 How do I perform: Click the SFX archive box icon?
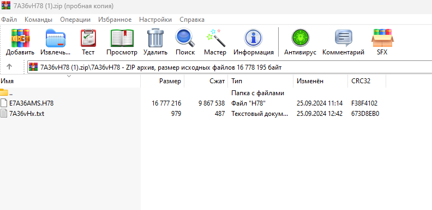(382, 38)
